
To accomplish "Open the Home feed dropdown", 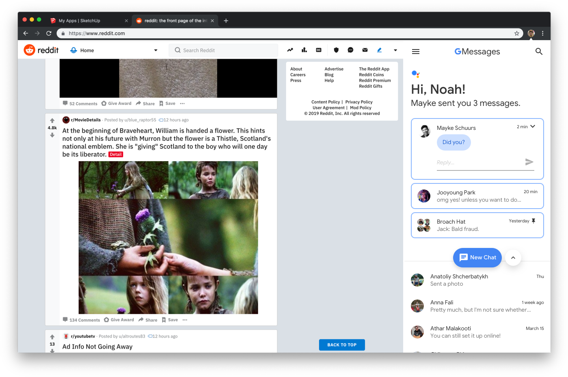I will [113, 50].
